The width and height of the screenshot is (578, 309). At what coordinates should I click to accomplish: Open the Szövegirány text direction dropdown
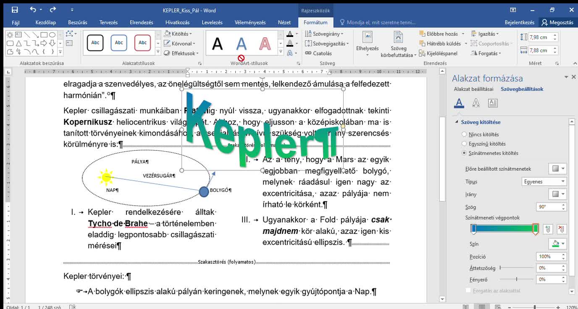pyautogui.click(x=324, y=34)
